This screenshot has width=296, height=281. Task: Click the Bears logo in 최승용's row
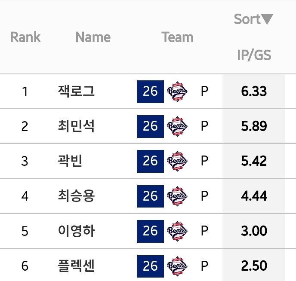pyautogui.click(x=177, y=196)
